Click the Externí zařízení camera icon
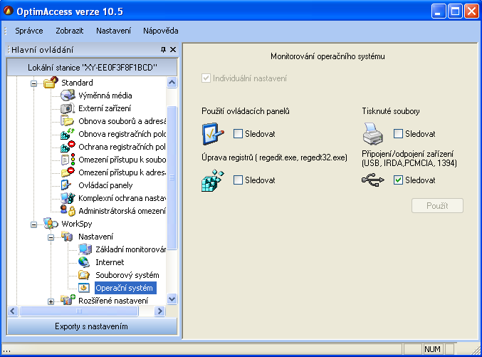 pyautogui.click(x=68, y=108)
